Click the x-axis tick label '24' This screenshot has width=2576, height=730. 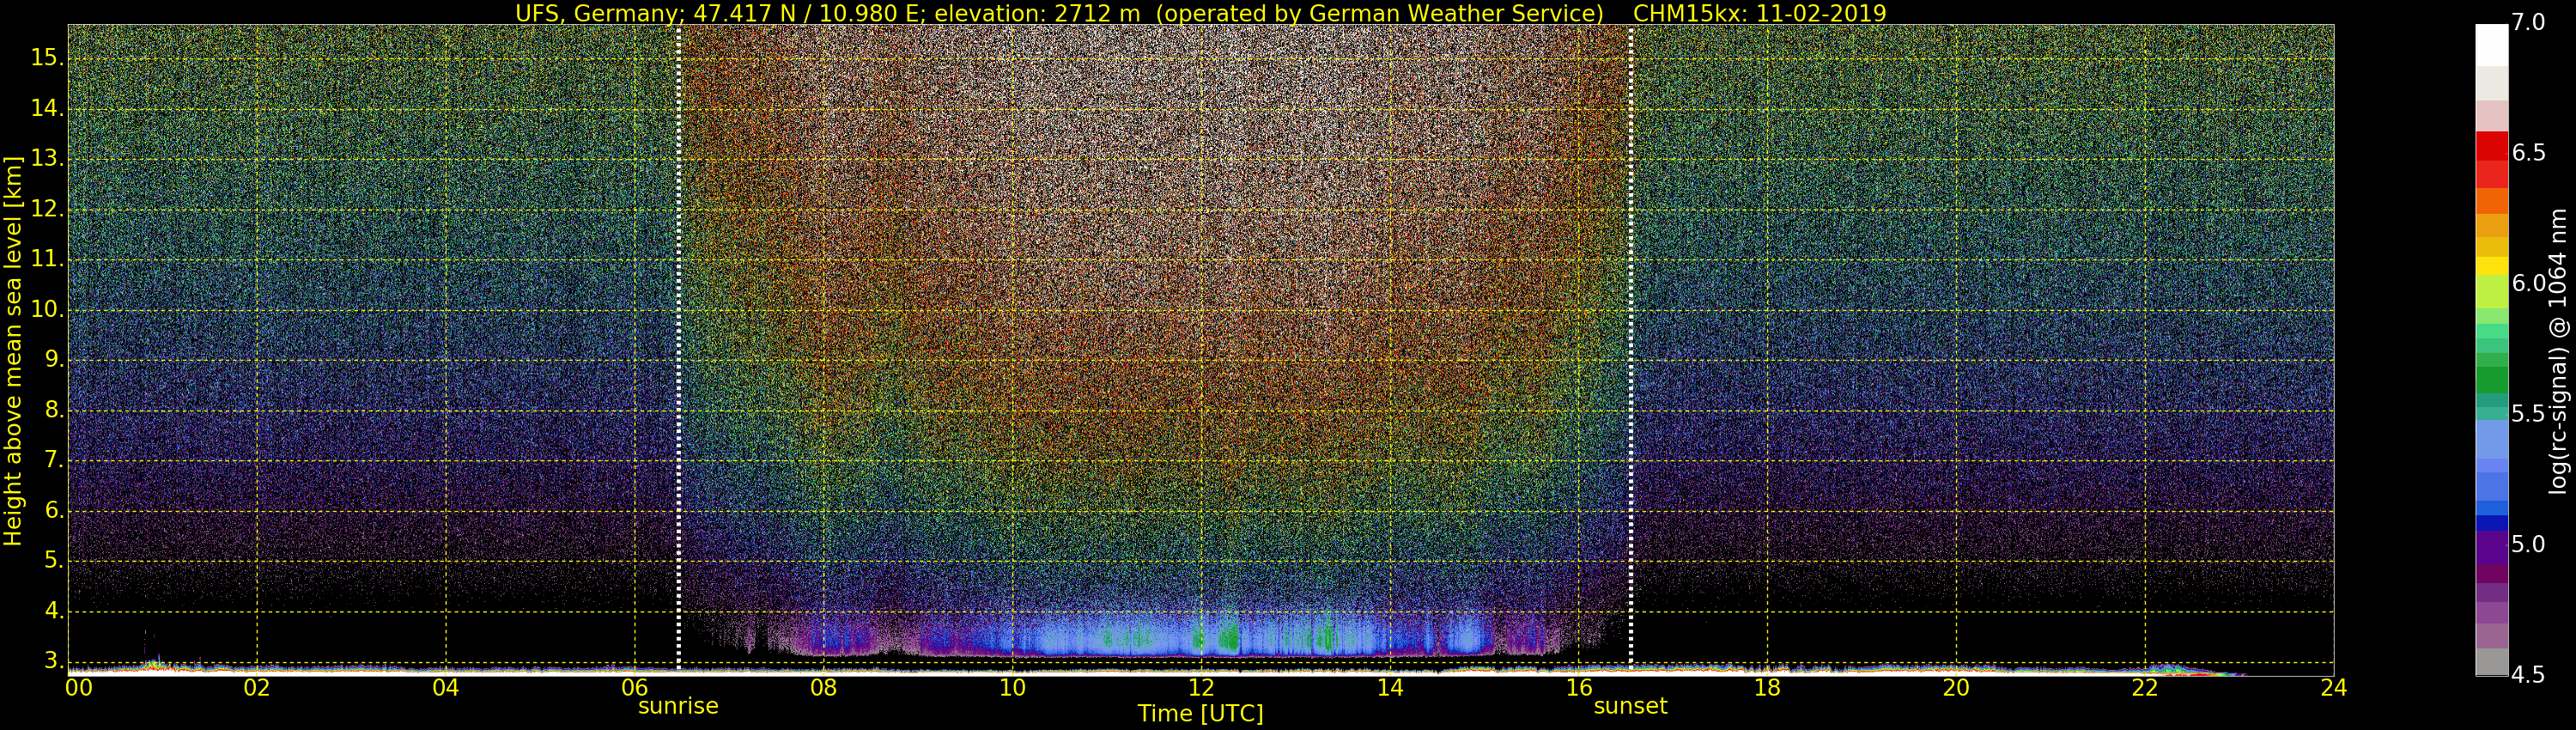[x=2334, y=688]
